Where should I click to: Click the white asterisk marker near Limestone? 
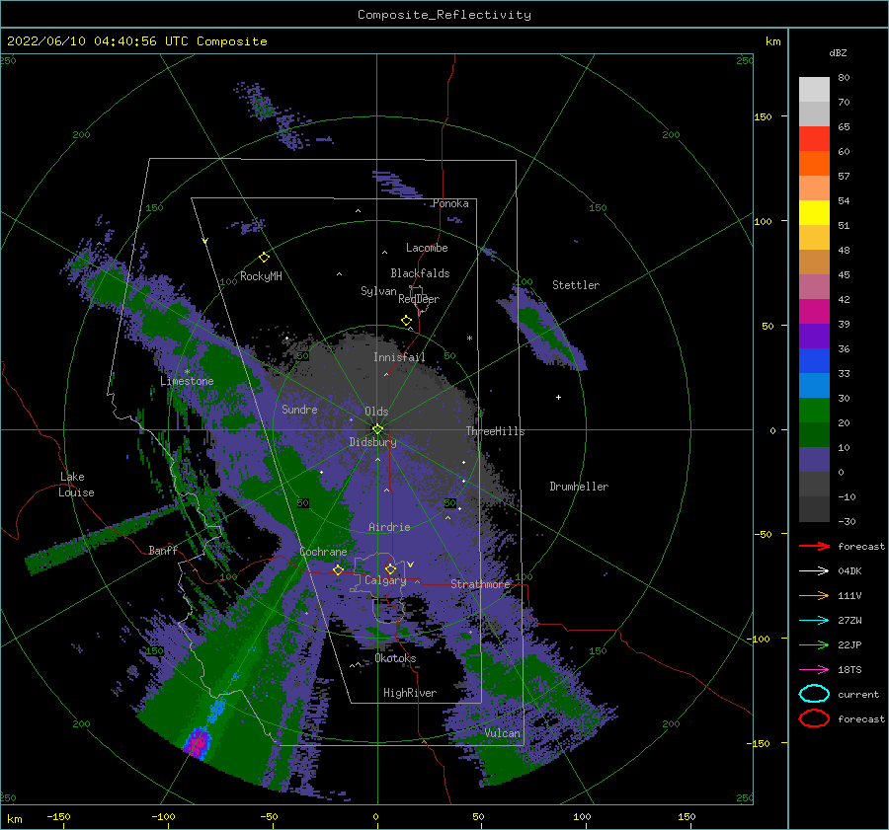pos(187,372)
